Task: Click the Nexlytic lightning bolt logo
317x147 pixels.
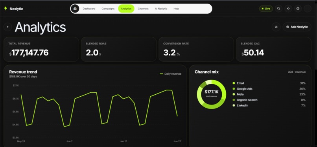Action: pyautogui.click(x=6, y=9)
